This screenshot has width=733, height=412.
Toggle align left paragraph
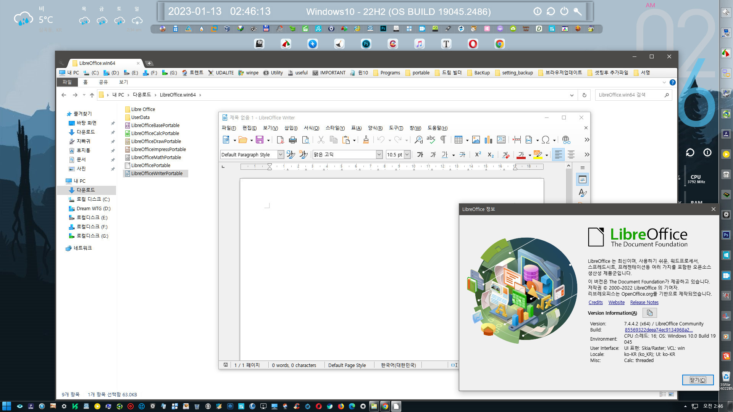click(558, 154)
